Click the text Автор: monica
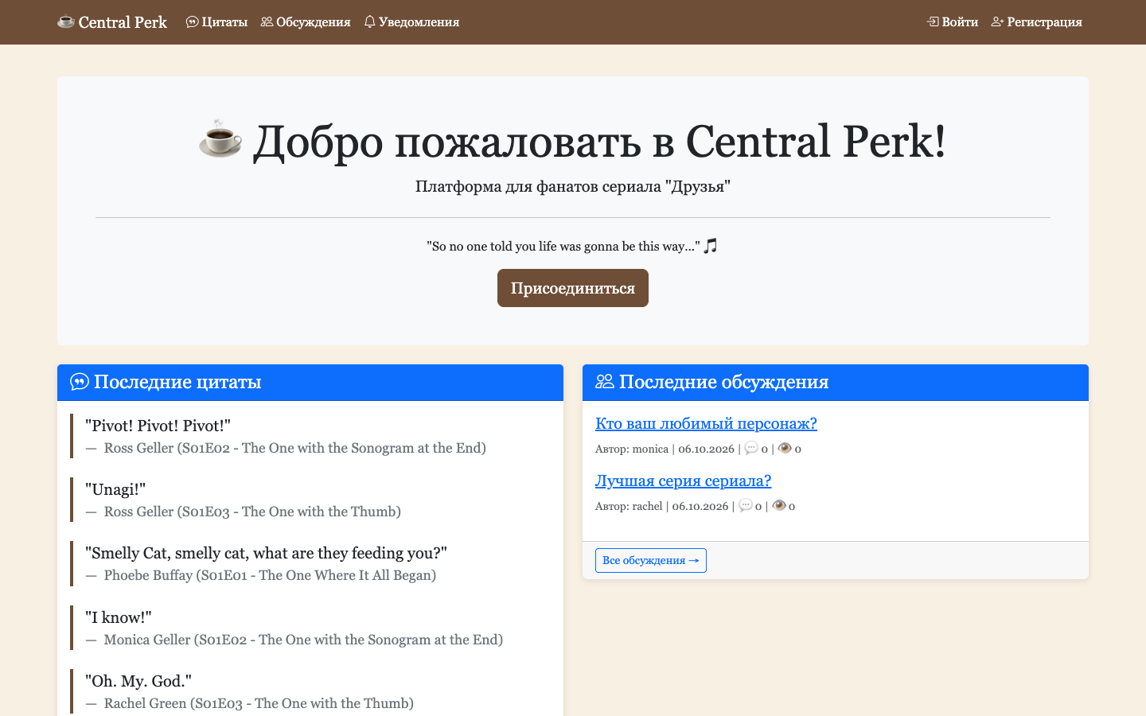 pos(632,449)
